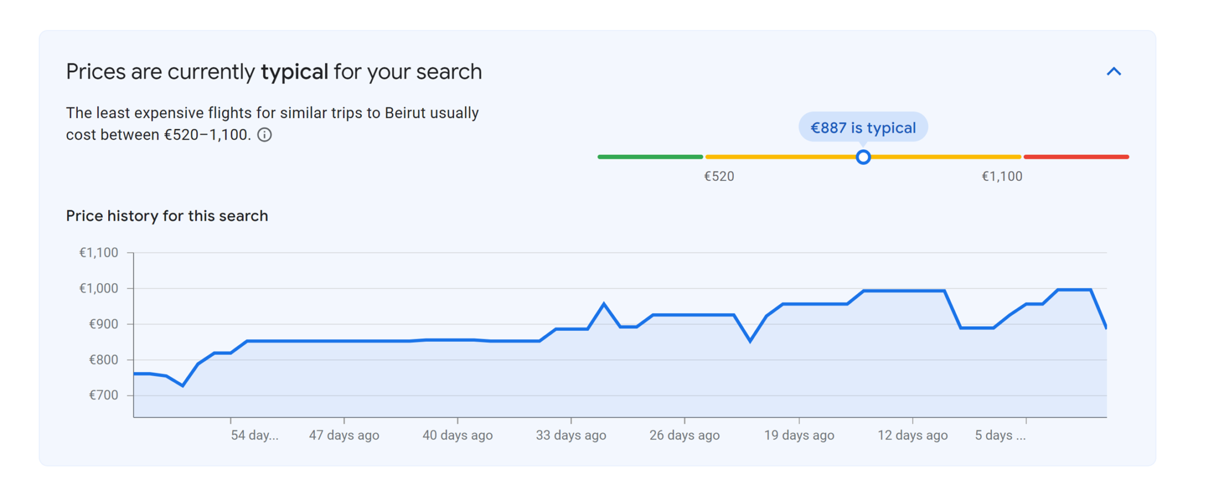This screenshot has height=485, width=1224.
Task: Select the '12 days ago' axis label
Action: [x=912, y=435]
